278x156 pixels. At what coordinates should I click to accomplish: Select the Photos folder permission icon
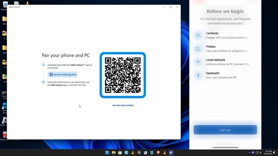(198, 49)
